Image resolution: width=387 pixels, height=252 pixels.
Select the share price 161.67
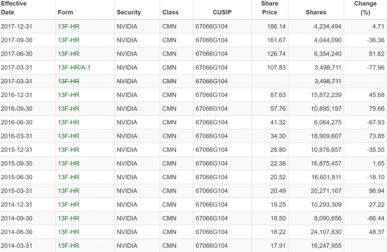tap(276, 40)
